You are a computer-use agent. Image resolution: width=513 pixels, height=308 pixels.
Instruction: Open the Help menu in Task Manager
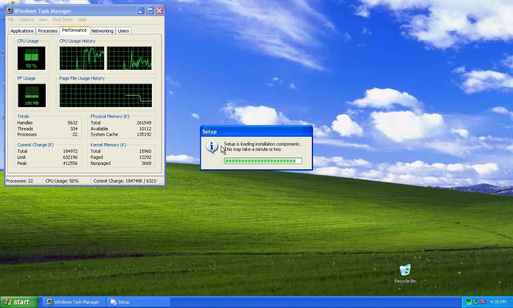tap(82, 20)
